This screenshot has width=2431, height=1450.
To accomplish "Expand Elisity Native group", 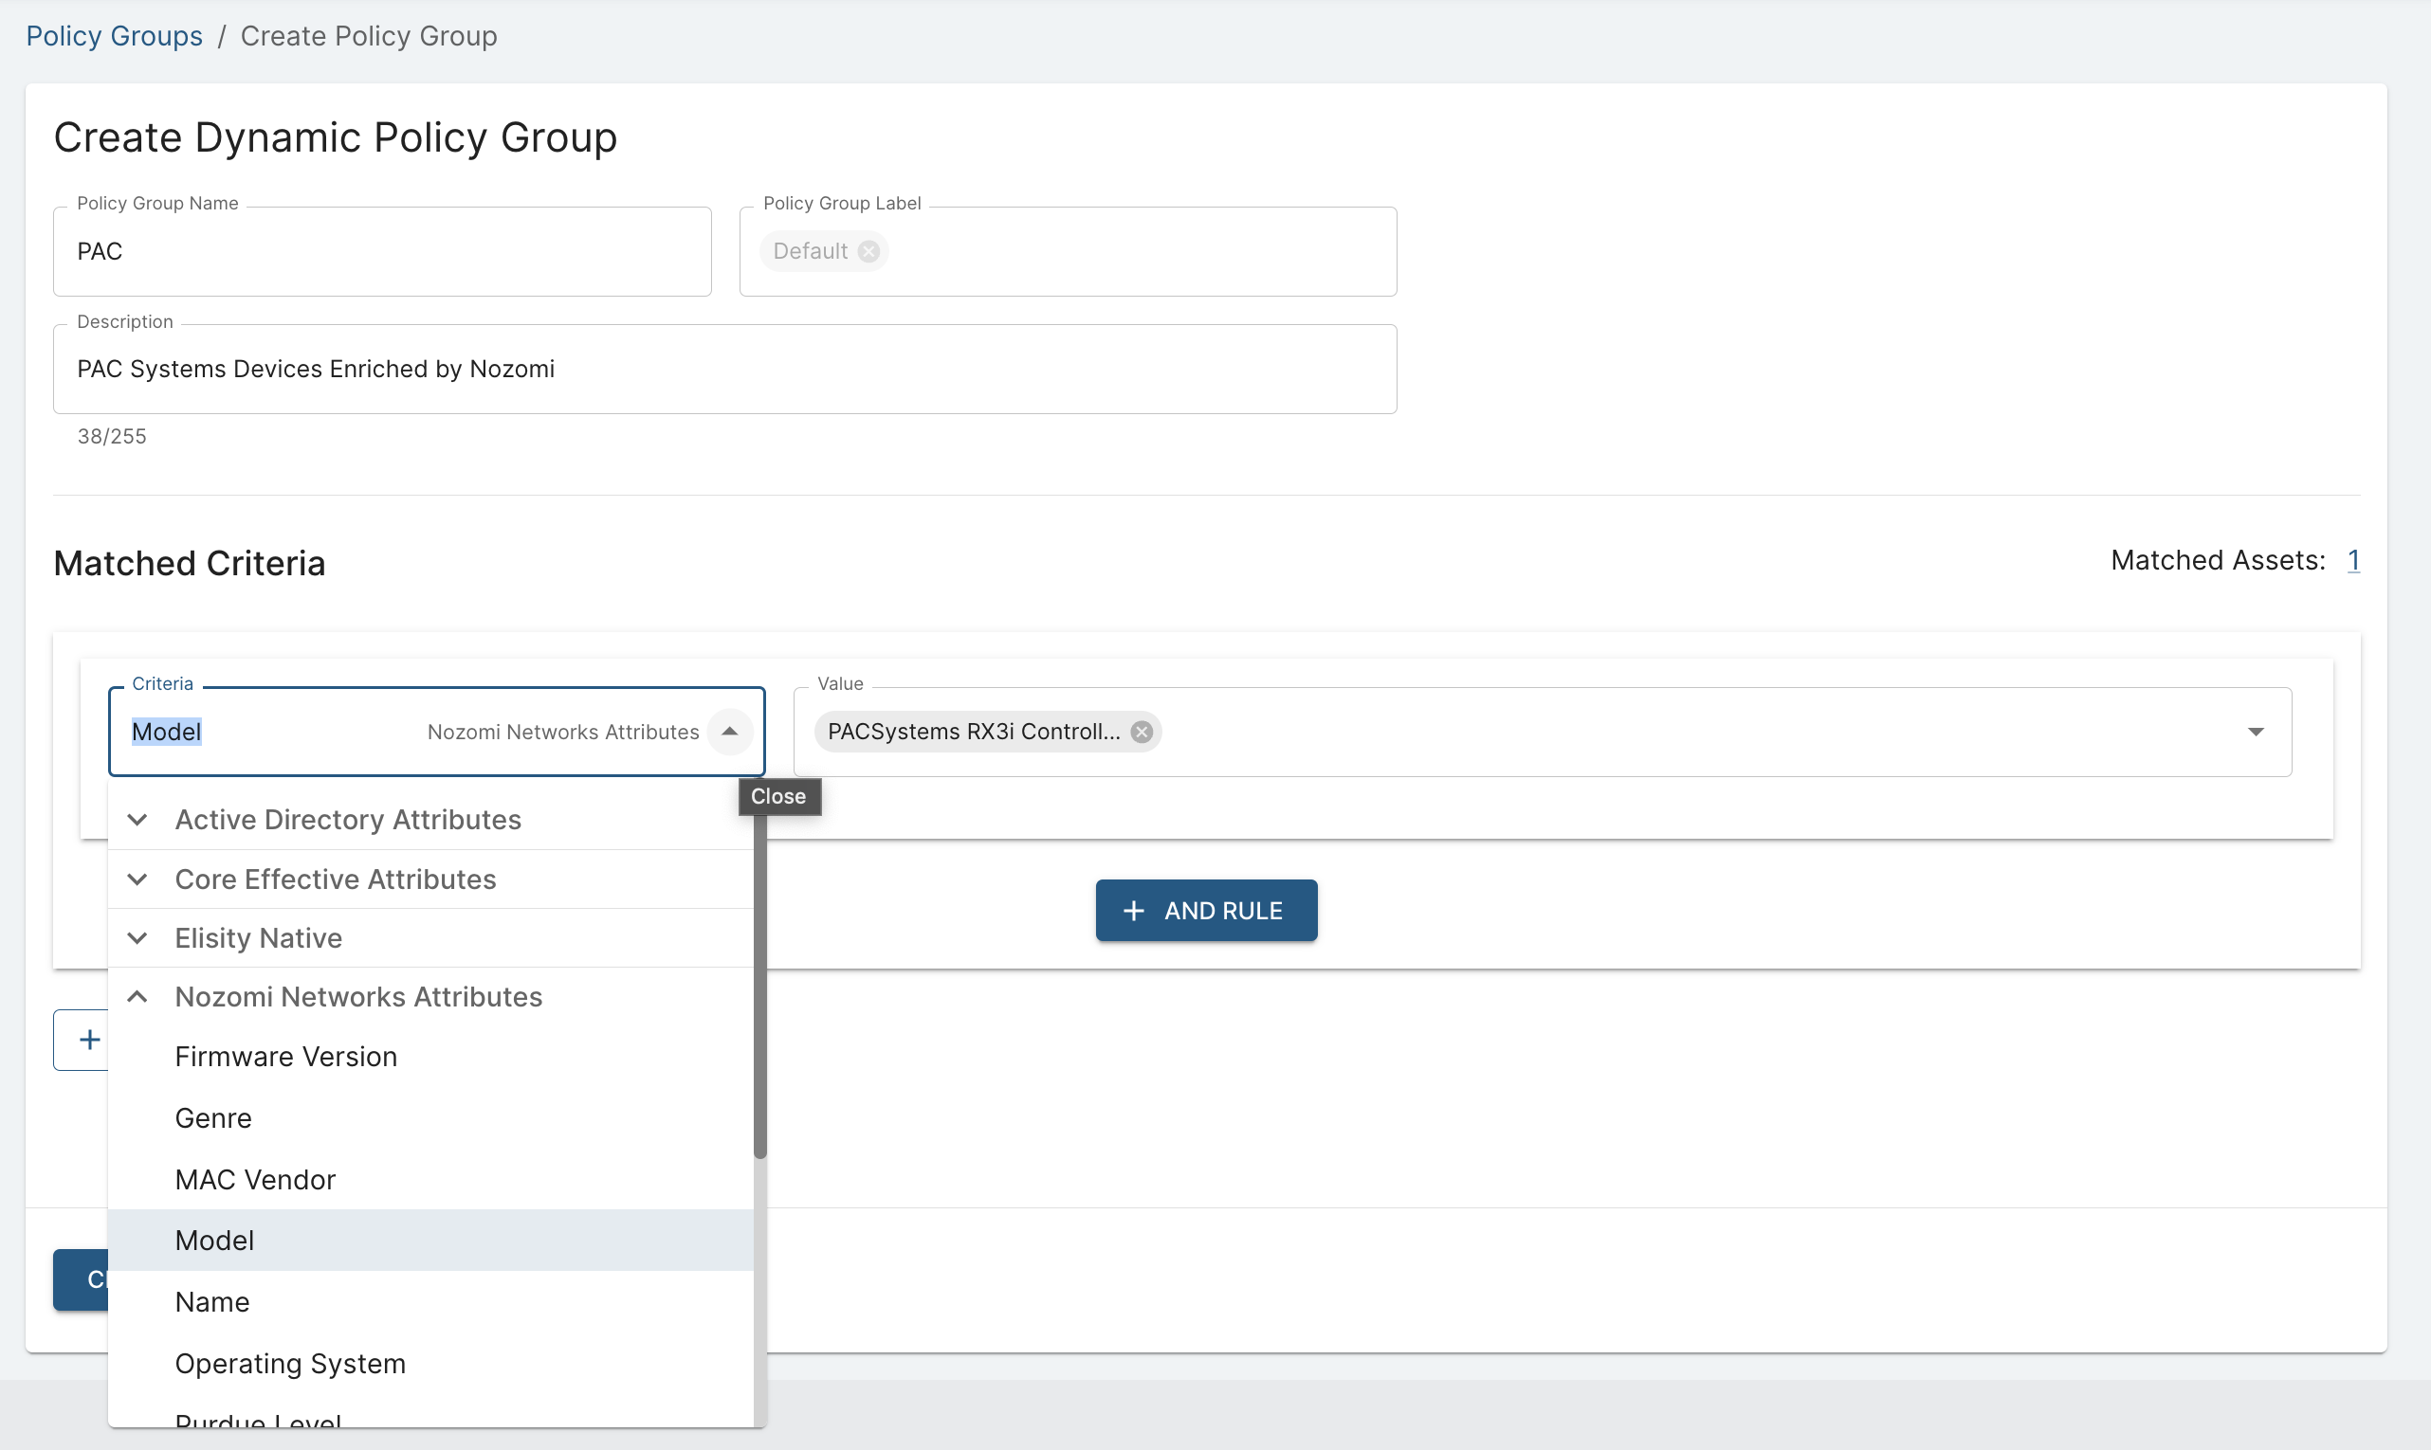I will point(430,938).
